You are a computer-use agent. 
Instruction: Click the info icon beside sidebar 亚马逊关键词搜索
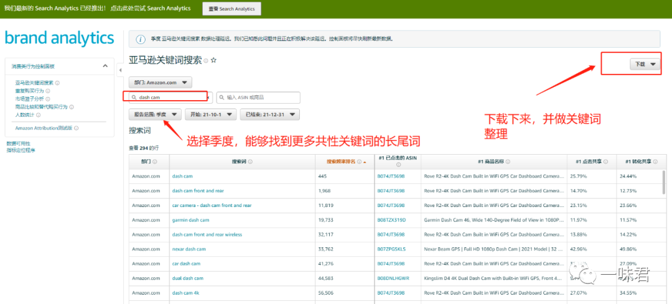point(57,83)
